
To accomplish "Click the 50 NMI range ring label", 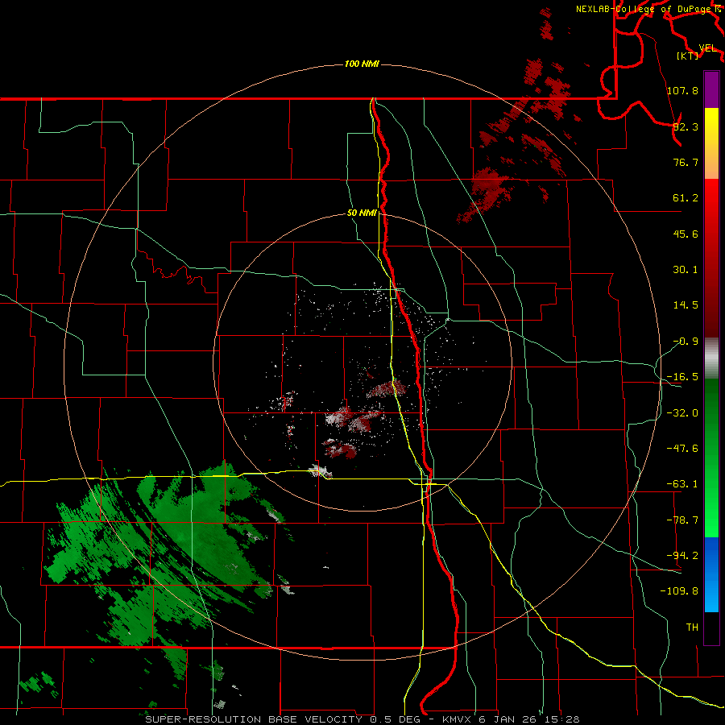I will click(x=362, y=213).
